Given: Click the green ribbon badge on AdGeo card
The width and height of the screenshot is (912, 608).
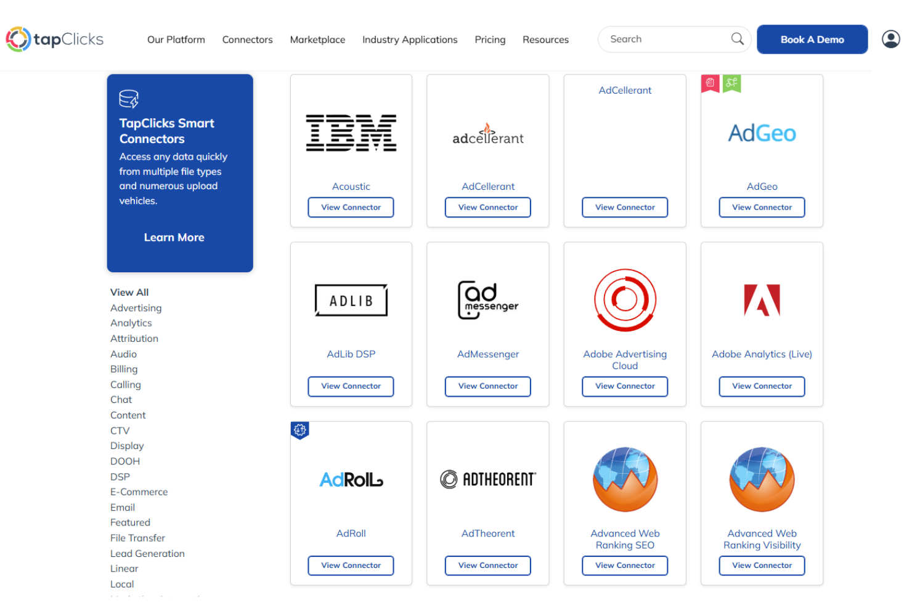Looking at the screenshot, I should coord(732,84).
